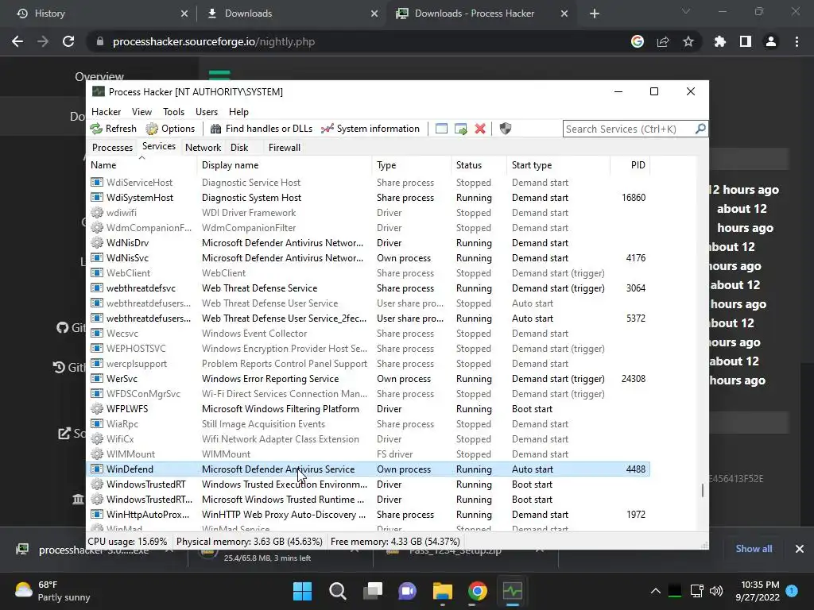Click the search magnifier icon
Screen dimensions: 814x610
(700, 129)
